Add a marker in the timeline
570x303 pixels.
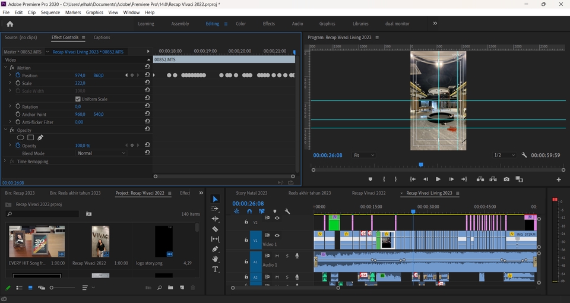click(275, 212)
